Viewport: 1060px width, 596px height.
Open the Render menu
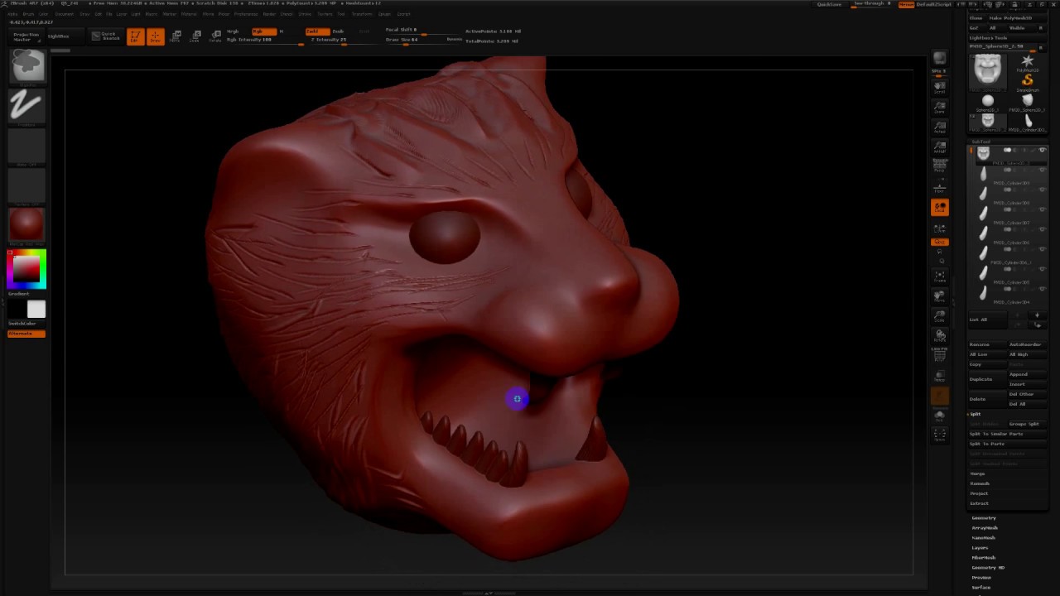coord(268,14)
